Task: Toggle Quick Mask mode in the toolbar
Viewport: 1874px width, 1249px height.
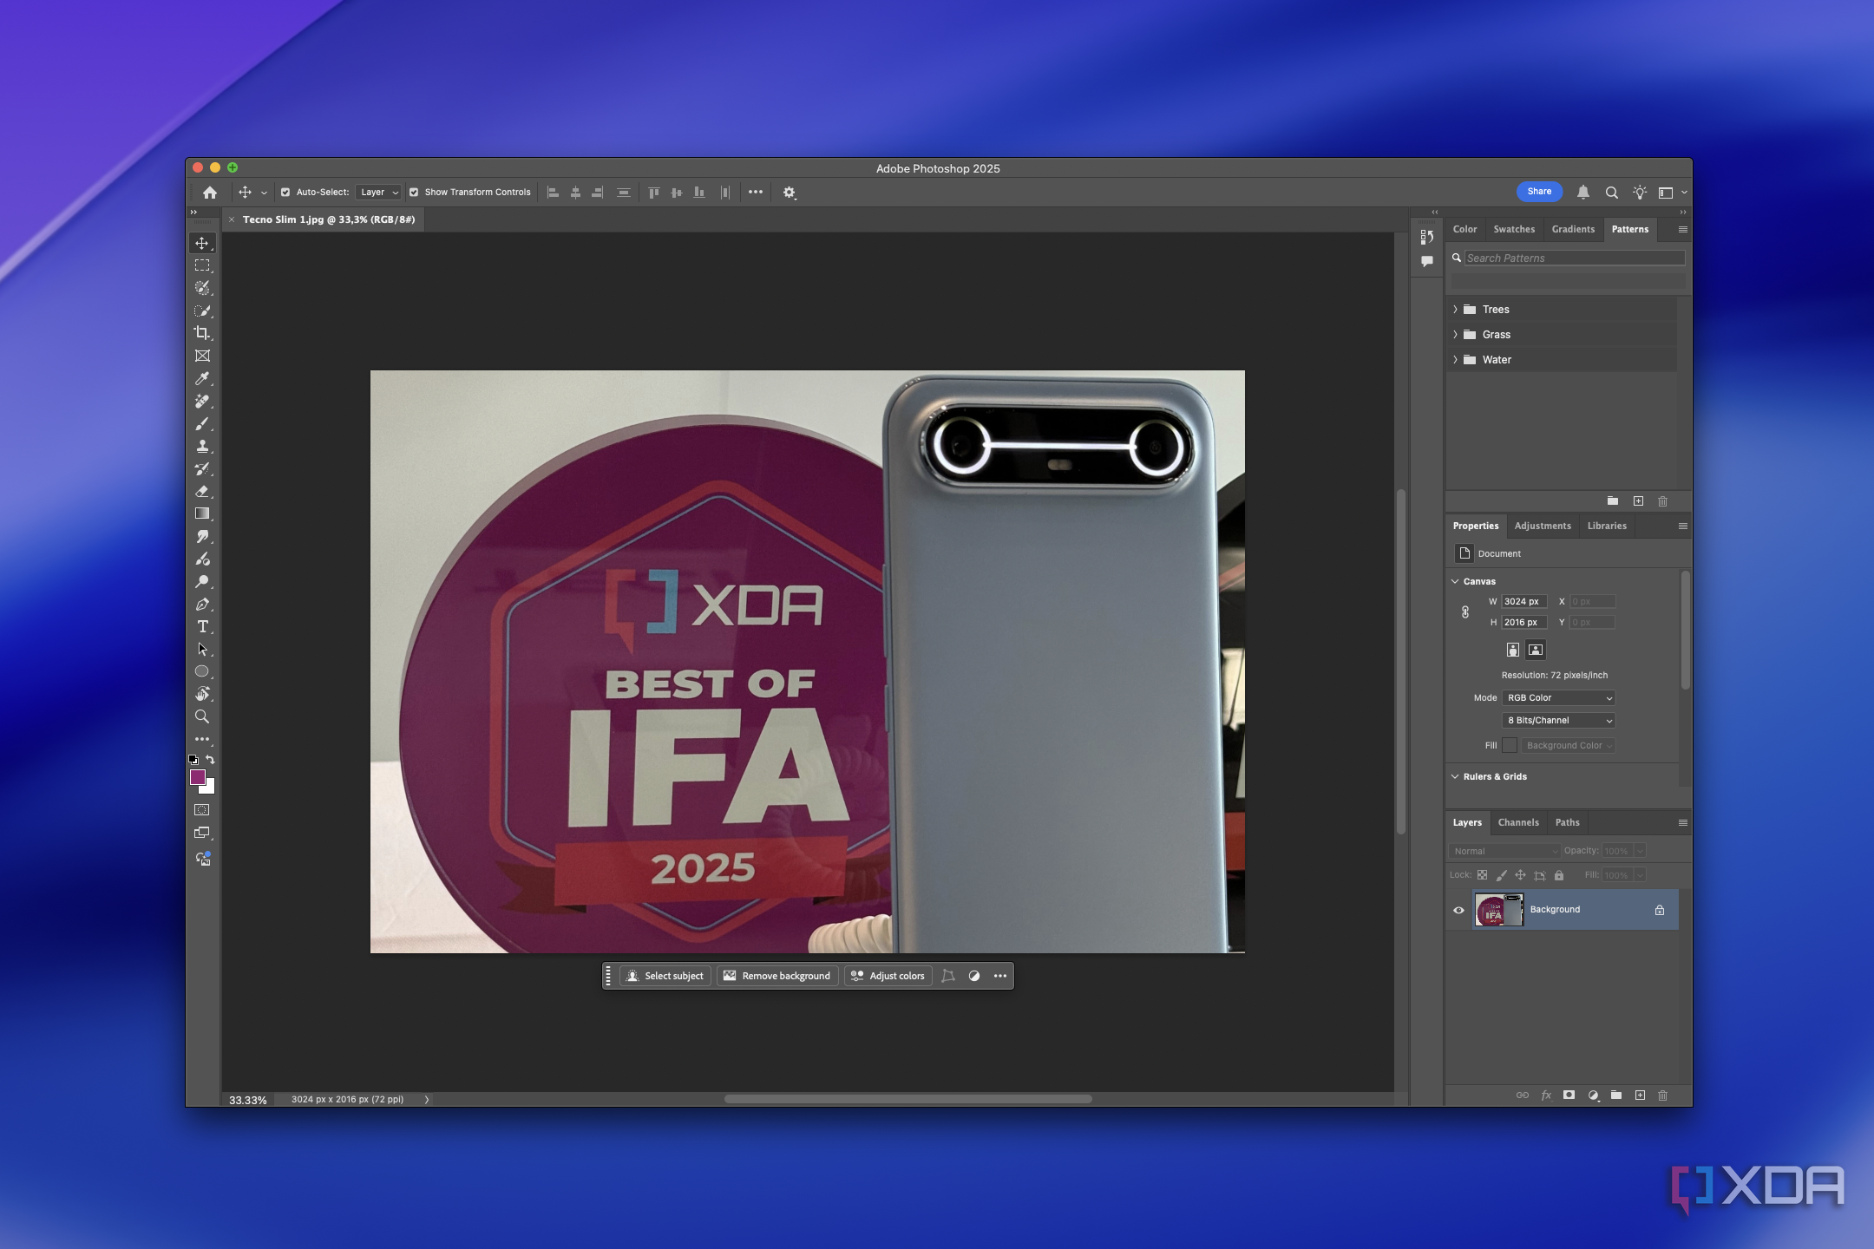Action: tap(202, 810)
